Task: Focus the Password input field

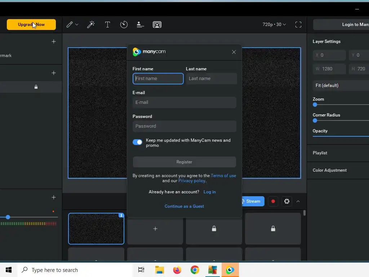Action: click(x=184, y=126)
